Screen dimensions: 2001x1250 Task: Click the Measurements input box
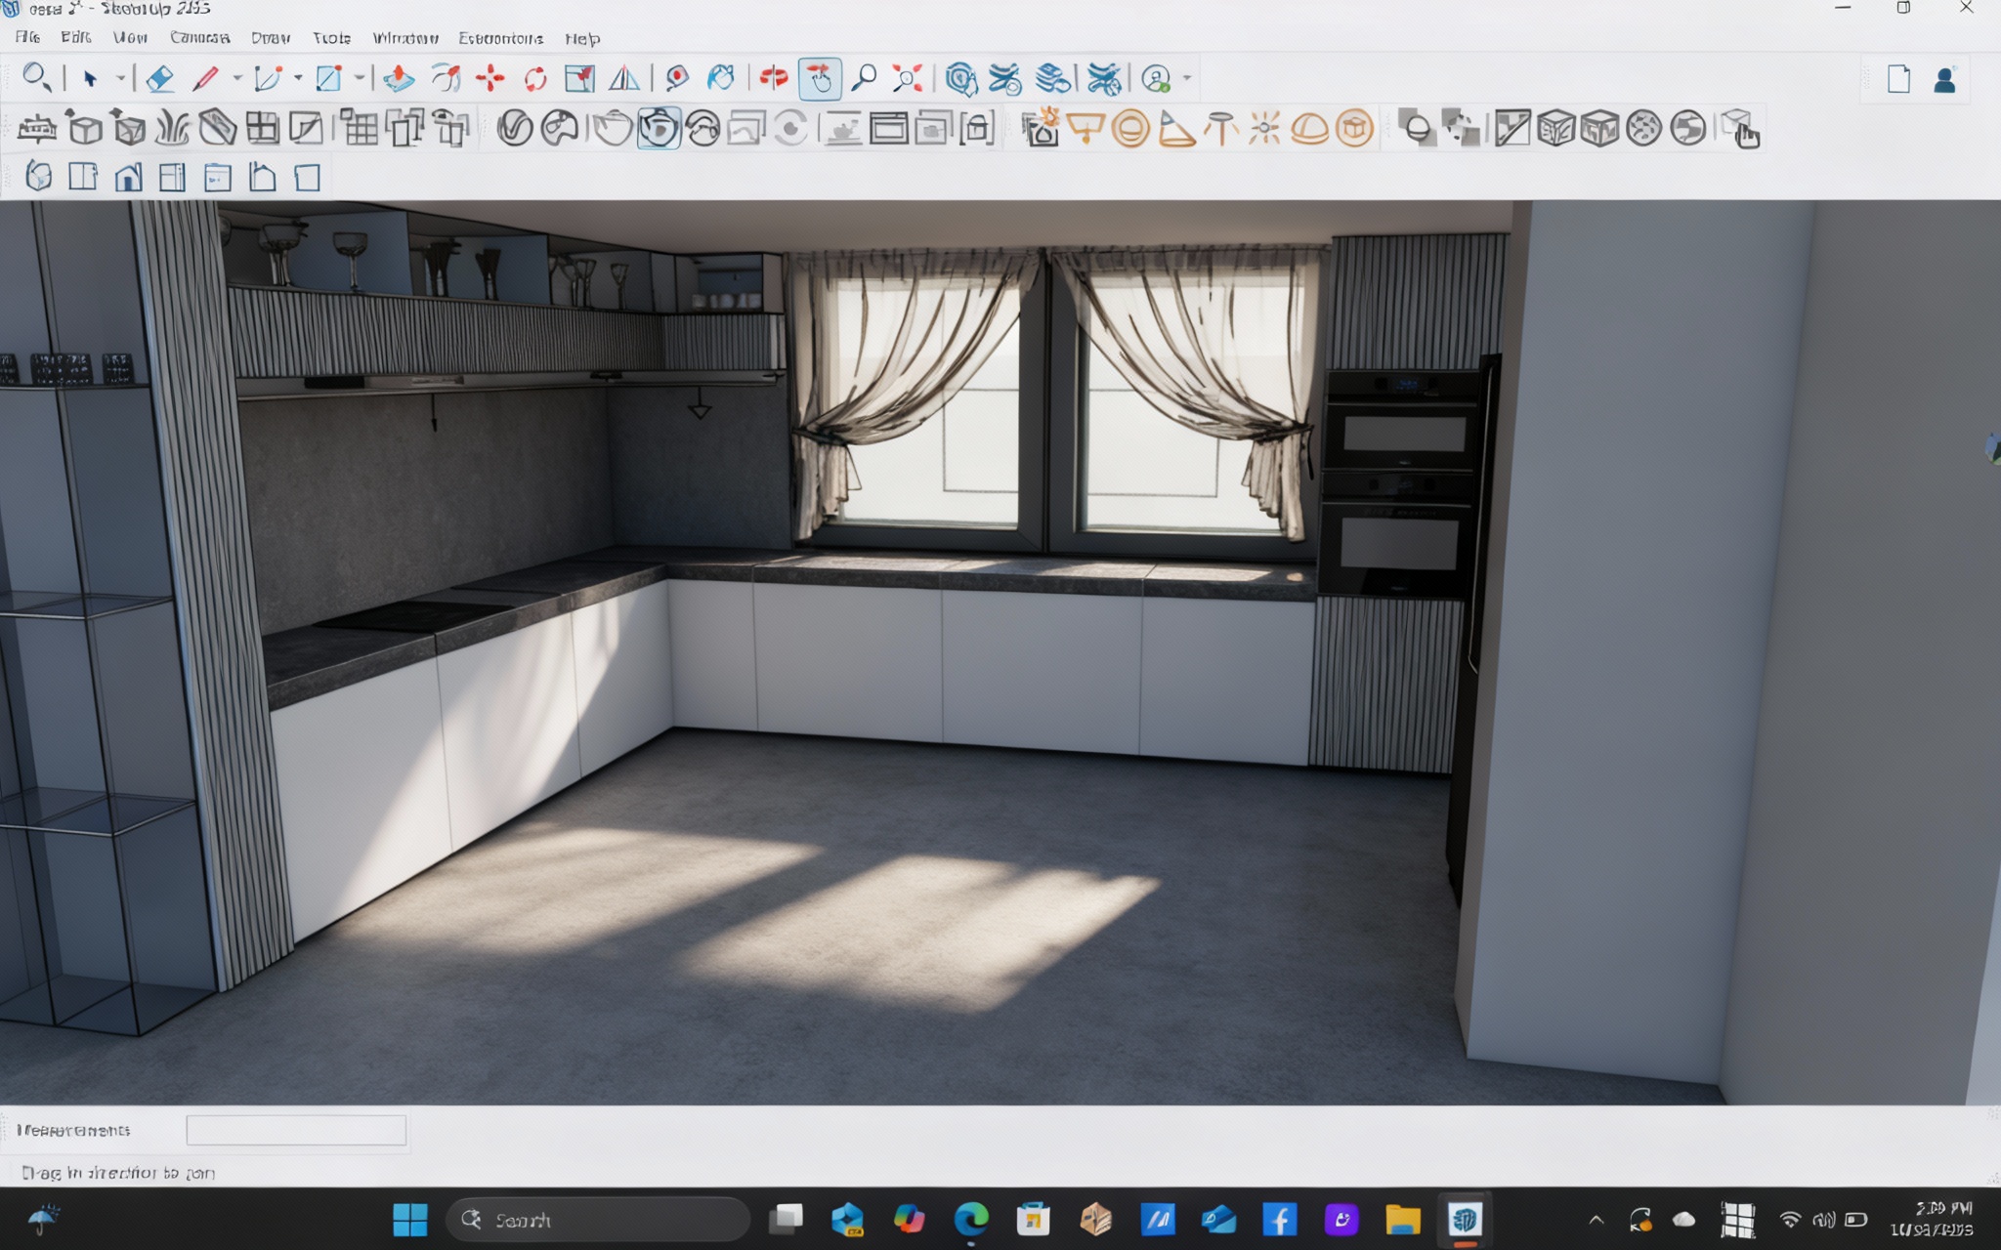[296, 1130]
